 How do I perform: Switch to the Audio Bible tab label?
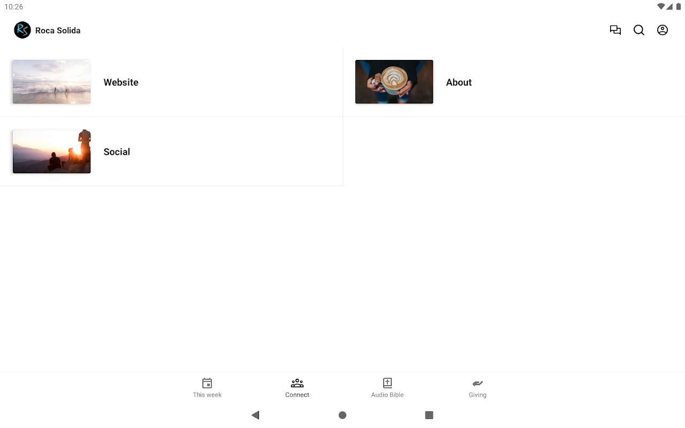(x=387, y=395)
